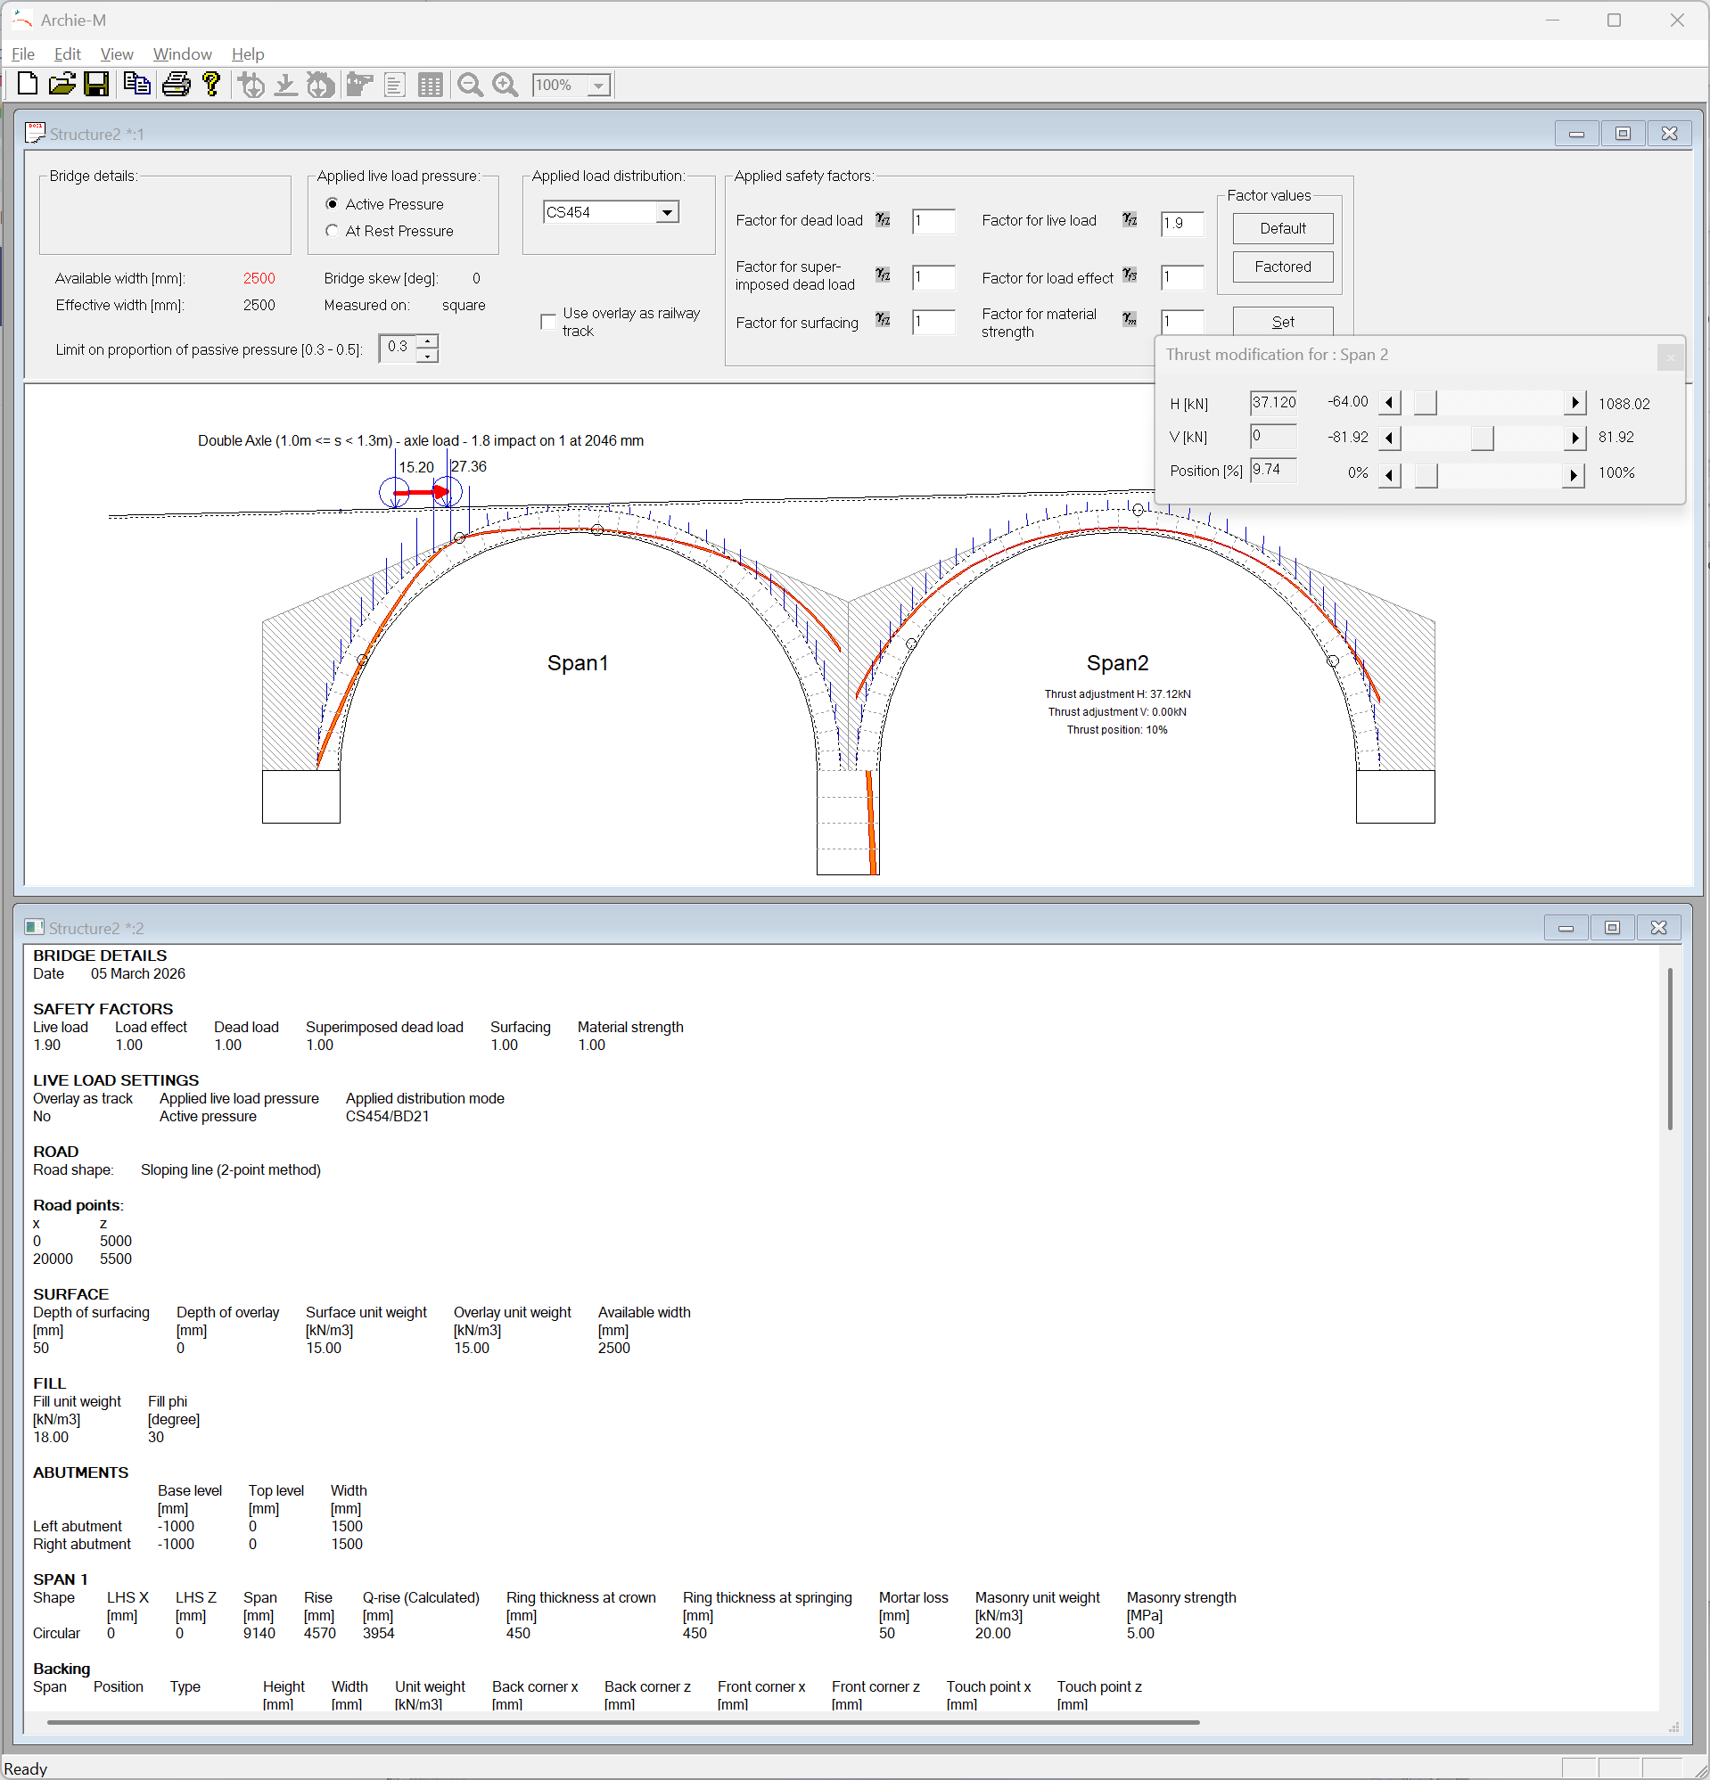1710x1780 pixels.
Task: Click the copy icon in toolbar
Action: point(136,85)
